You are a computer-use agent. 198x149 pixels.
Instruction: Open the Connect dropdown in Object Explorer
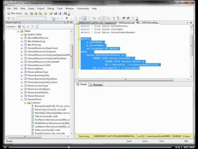pyautogui.click(x=11, y=26)
